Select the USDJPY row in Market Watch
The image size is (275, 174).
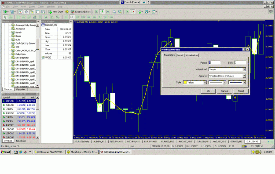coord(19,109)
